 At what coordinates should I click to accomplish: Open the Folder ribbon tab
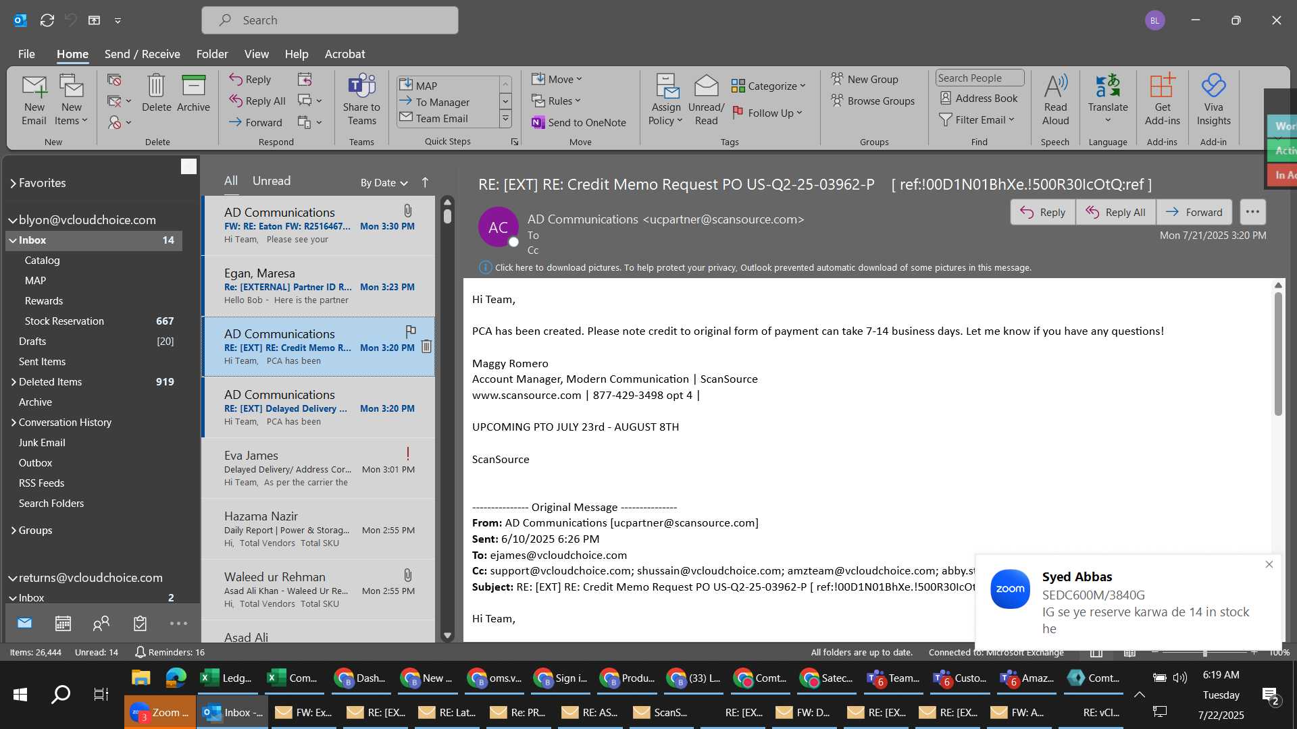(x=212, y=54)
